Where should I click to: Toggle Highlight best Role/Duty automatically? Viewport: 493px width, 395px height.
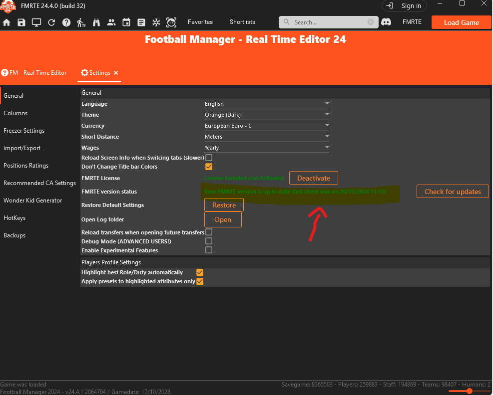pos(200,272)
